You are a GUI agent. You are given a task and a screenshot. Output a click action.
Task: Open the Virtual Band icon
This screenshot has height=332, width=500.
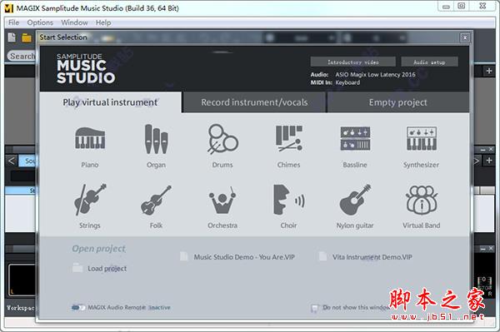click(421, 200)
